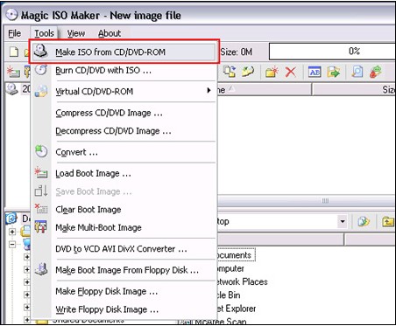Click the AB Rename toolbar icon
Screen dimensions: 396x326
(315, 72)
